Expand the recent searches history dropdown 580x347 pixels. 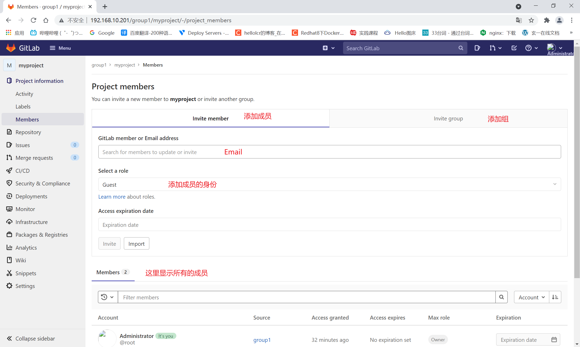[107, 297]
